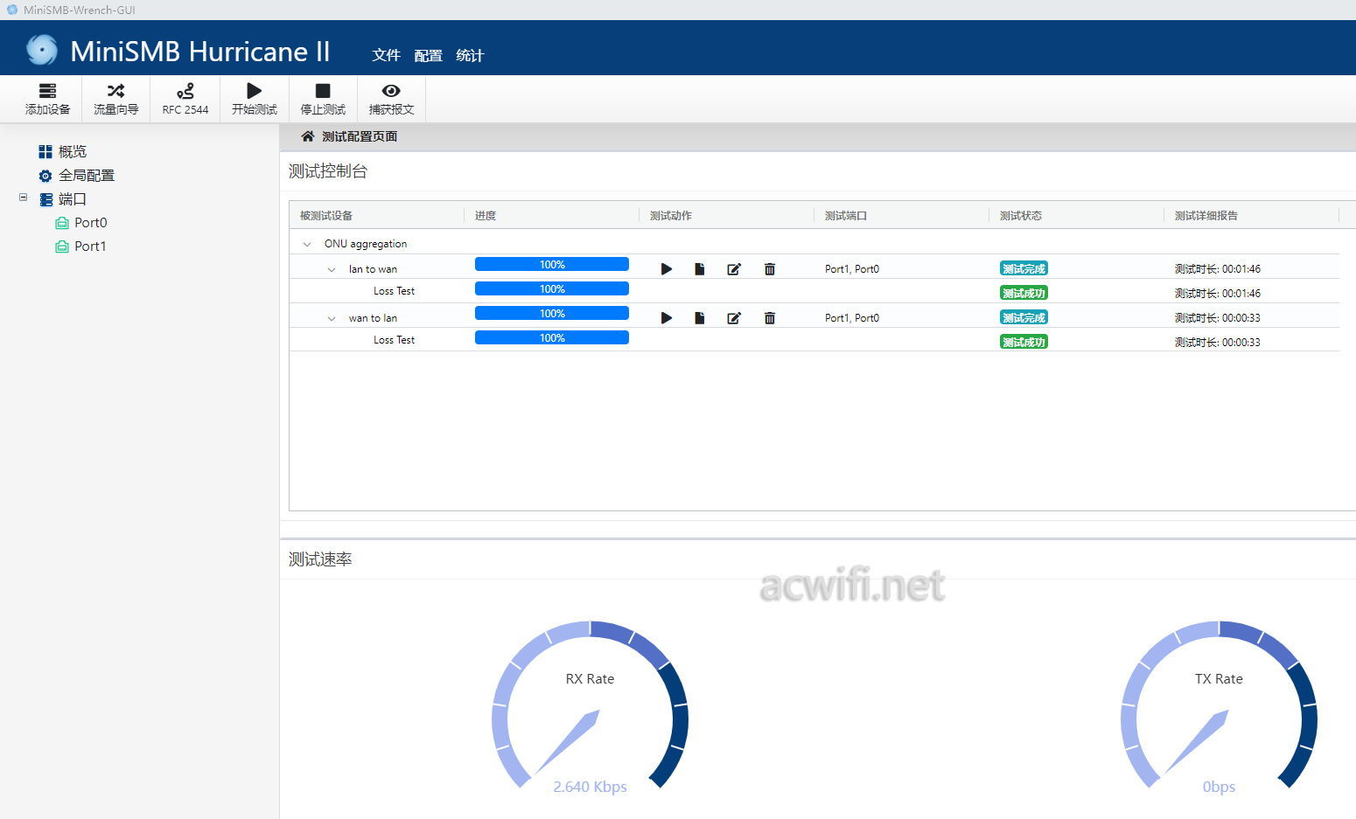
Task: Open the 统计 menu
Action: 470,55
